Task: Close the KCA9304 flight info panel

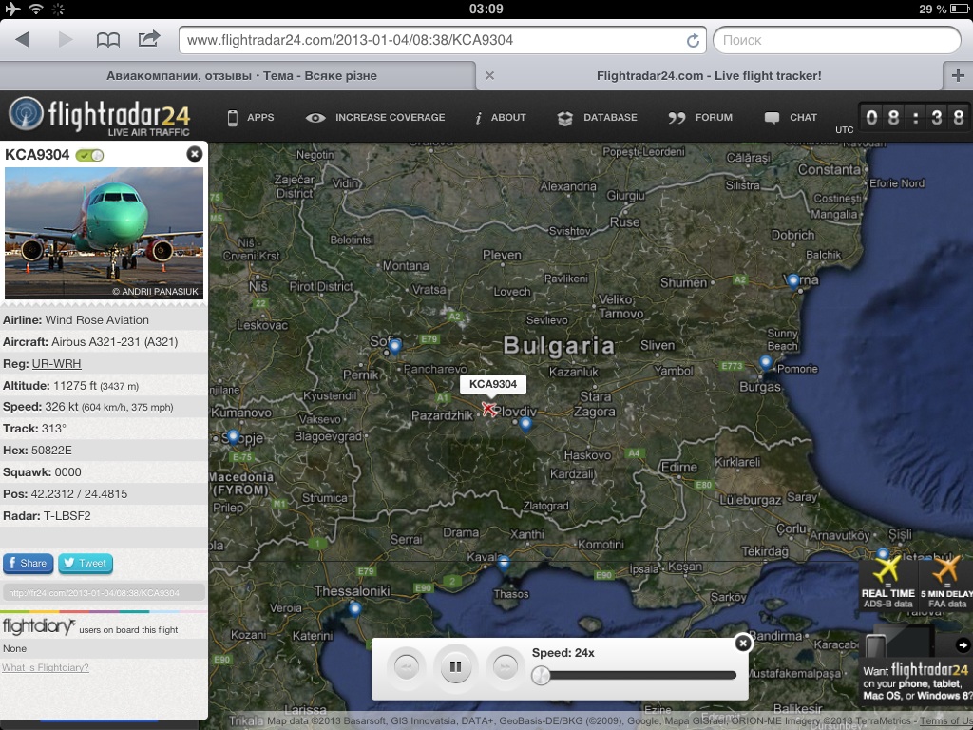Action: [195, 154]
